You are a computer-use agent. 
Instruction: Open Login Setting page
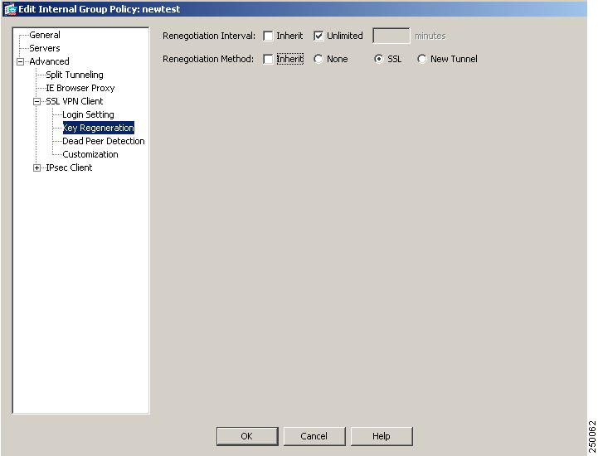[x=88, y=114]
